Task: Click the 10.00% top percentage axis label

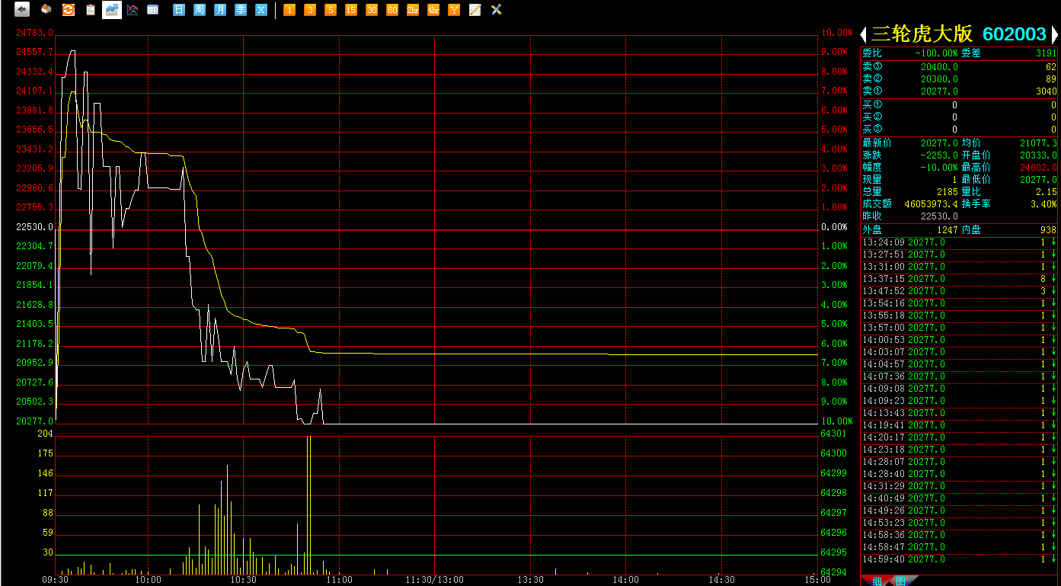Action: click(x=836, y=33)
